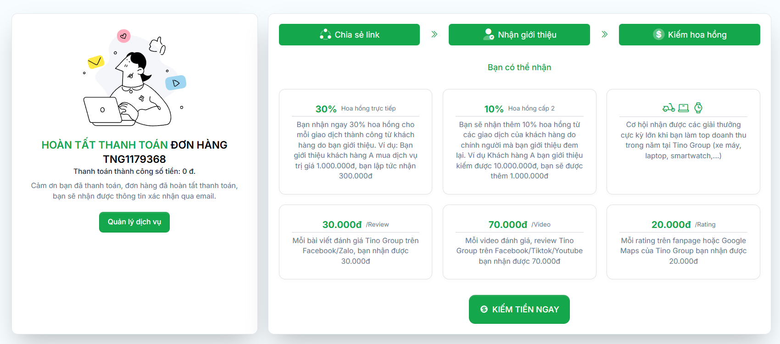This screenshot has height=344, width=780.
Task: Click the dollar icon on Kiếm hoa hồng button
Action: [x=658, y=34]
